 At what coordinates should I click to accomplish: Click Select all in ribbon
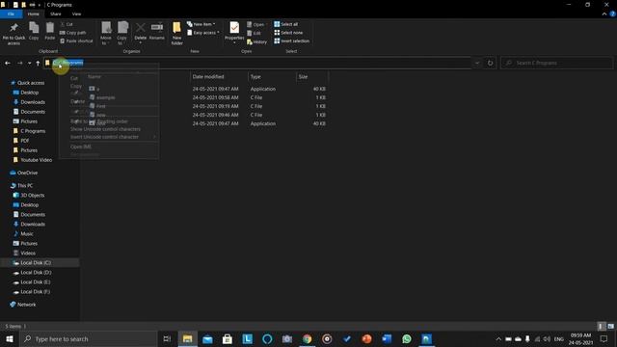286,24
